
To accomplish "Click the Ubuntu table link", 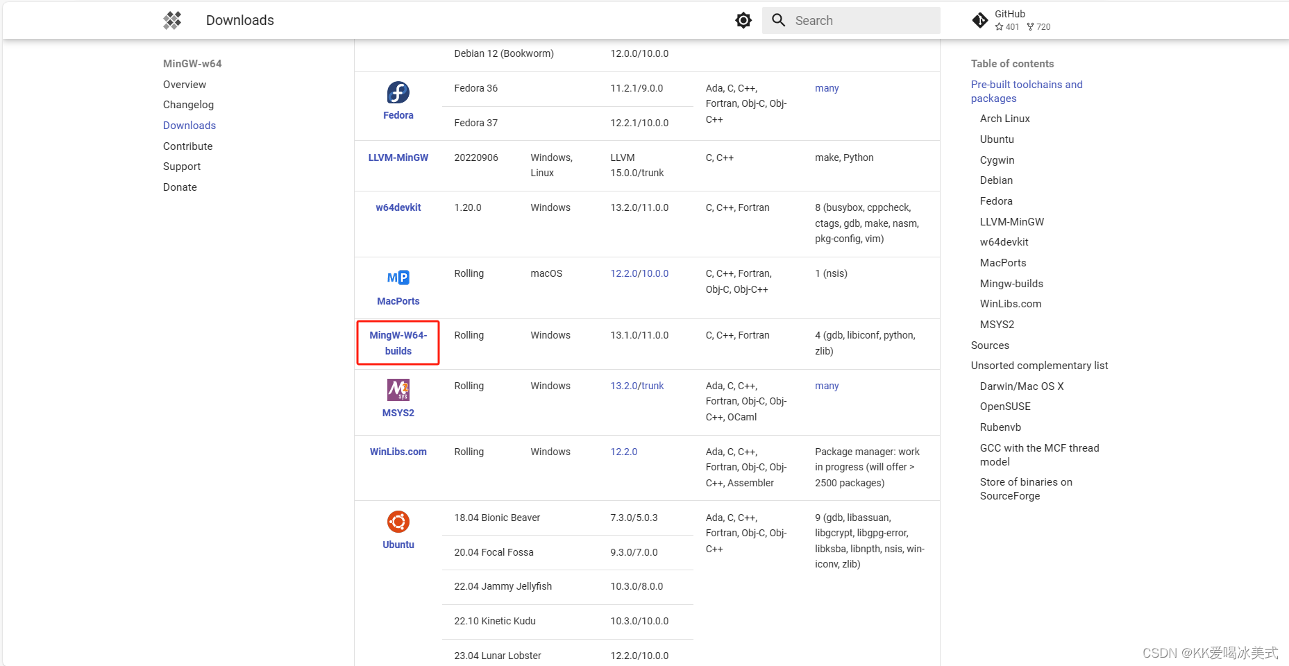I will coord(398,545).
